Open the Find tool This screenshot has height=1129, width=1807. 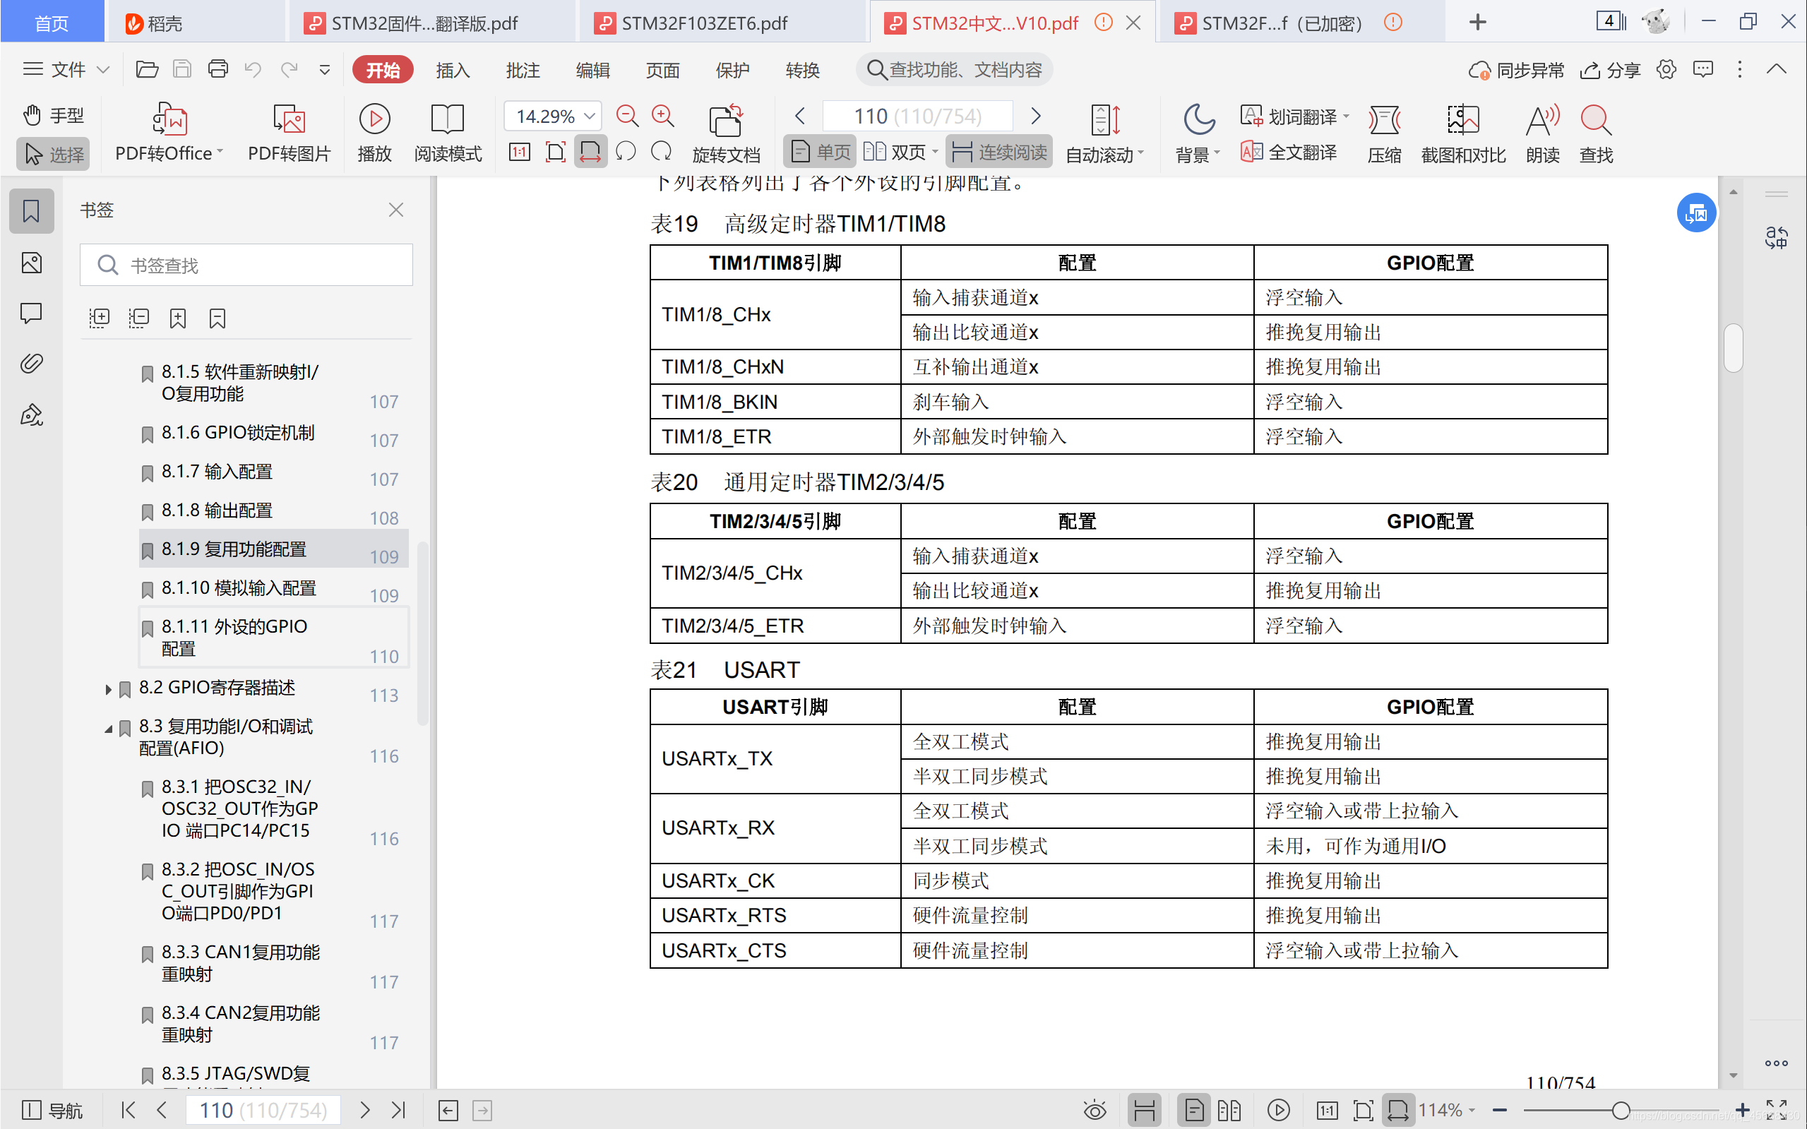pyautogui.click(x=1597, y=133)
